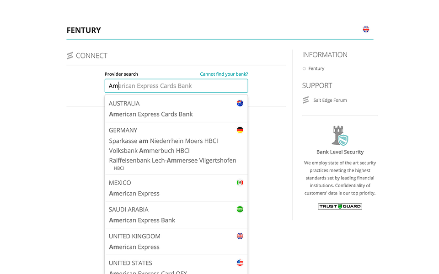Click the Mexico flag icon
This screenshot has width=439, height=274.
[240, 183]
